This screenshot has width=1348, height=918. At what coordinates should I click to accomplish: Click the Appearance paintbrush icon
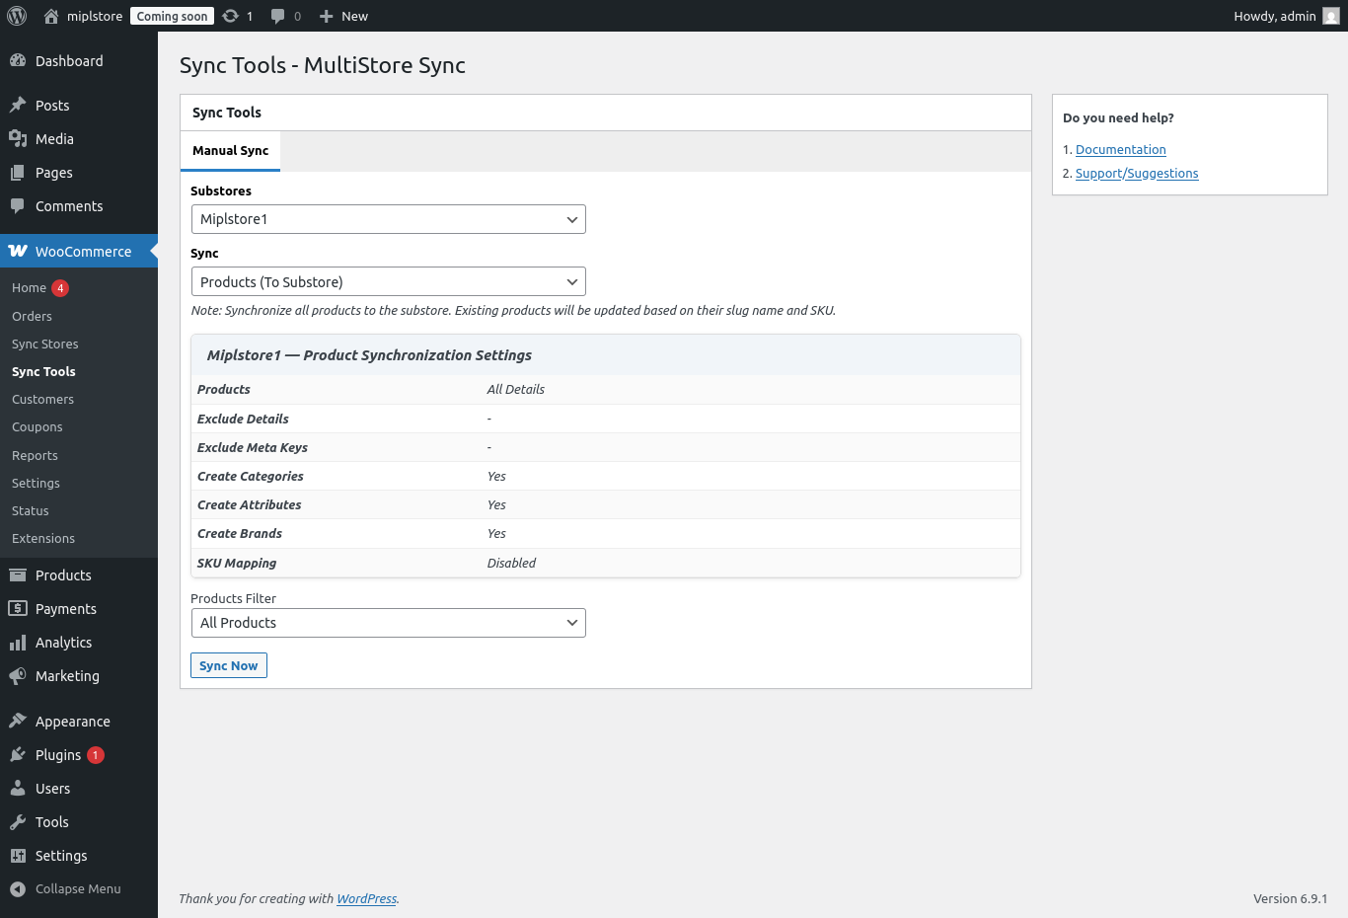[x=18, y=722]
